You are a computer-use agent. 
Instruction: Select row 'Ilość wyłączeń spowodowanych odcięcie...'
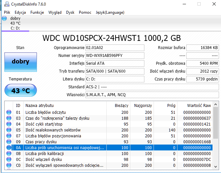pos(108,165)
